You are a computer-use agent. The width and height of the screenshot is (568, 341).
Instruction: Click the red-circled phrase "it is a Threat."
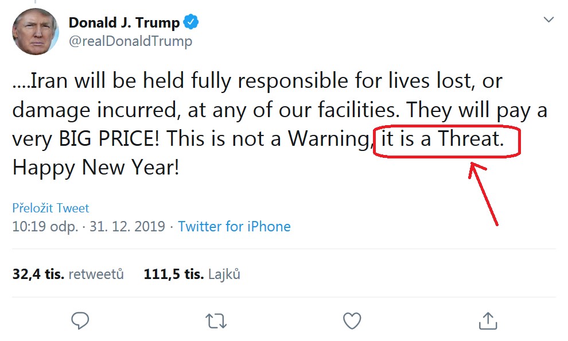(x=442, y=139)
